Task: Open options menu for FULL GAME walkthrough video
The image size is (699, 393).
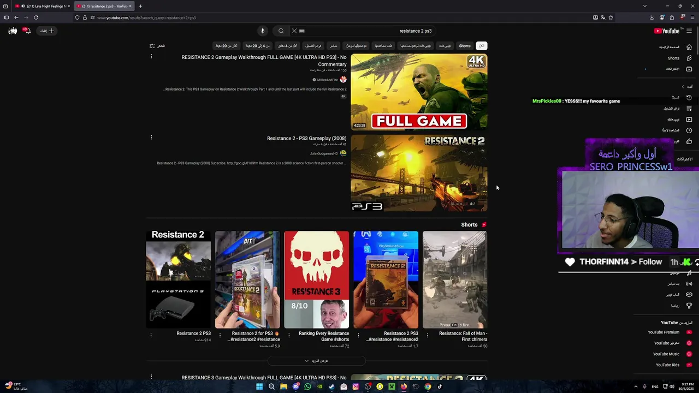Action: tap(151, 56)
